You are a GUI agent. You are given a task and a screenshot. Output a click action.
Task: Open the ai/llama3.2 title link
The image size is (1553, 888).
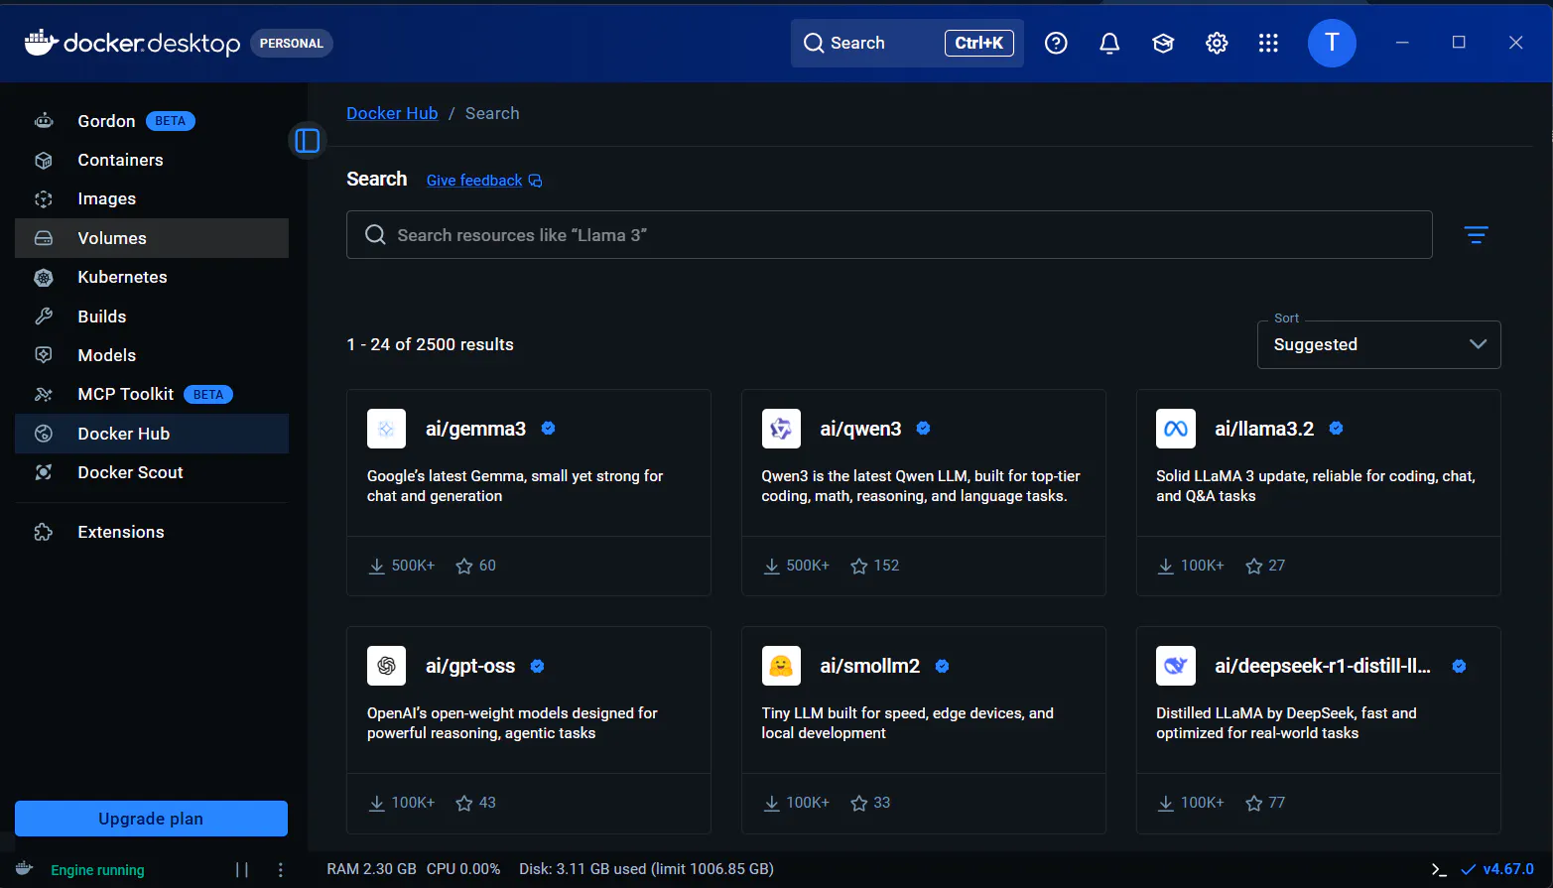click(1264, 429)
